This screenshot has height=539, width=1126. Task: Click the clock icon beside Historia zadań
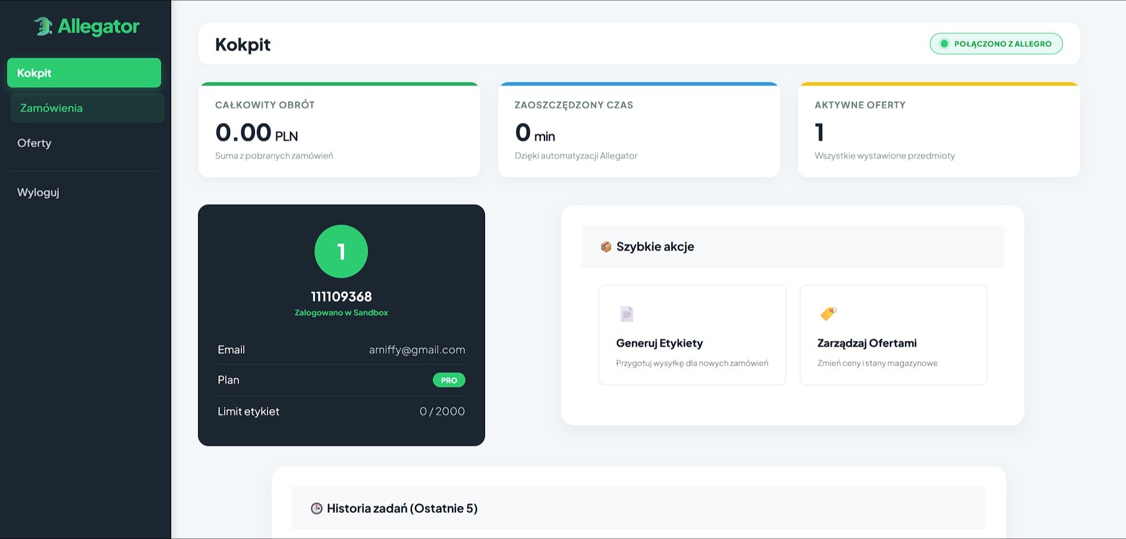317,509
